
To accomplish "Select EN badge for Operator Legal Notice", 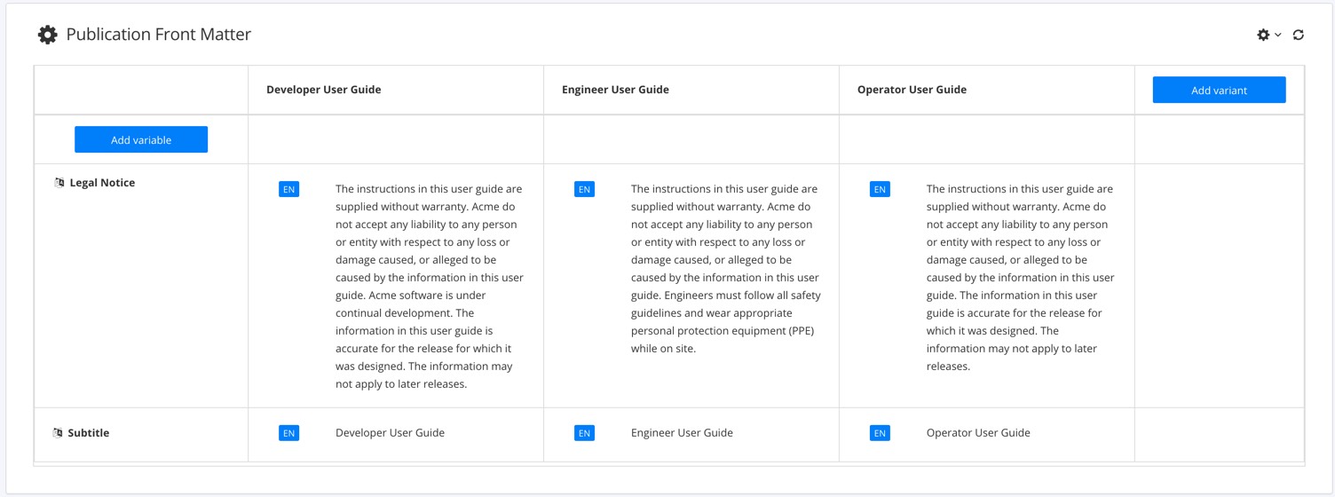I will coord(880,189).
